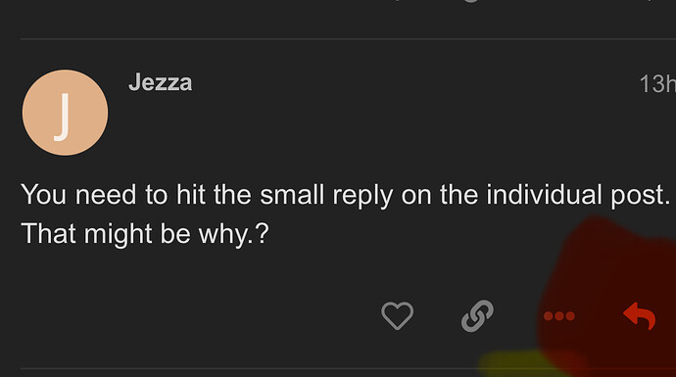Reply using the red curved arrow icon
This screenshot has width=676, height=377.
click(640, 316)
